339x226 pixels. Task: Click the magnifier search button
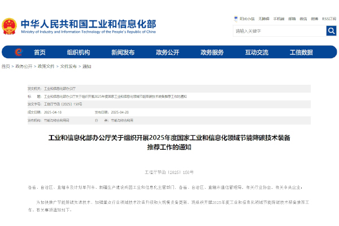click(x=331, y=31)
